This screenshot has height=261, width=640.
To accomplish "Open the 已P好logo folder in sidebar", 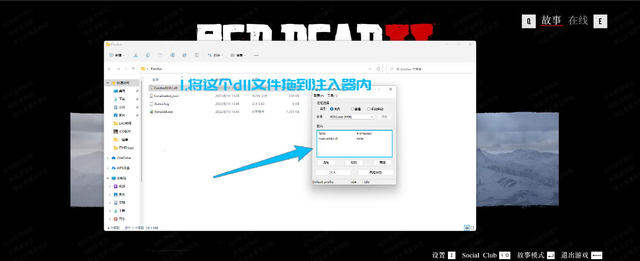I will tap(123, 148).
